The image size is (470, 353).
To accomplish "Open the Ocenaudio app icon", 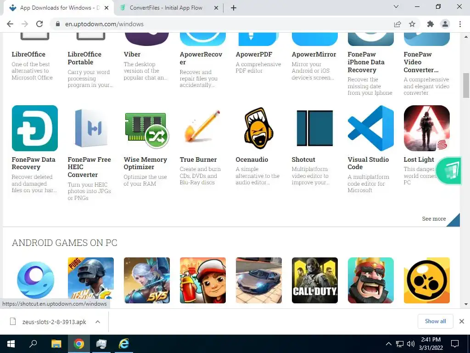I will (x=259, y=128).
